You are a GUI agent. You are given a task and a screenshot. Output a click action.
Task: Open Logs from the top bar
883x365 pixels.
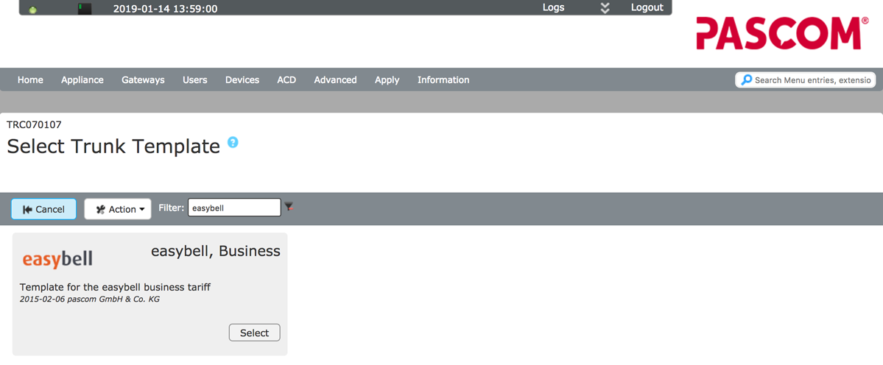pyautogui.click(x=553, y=7)
